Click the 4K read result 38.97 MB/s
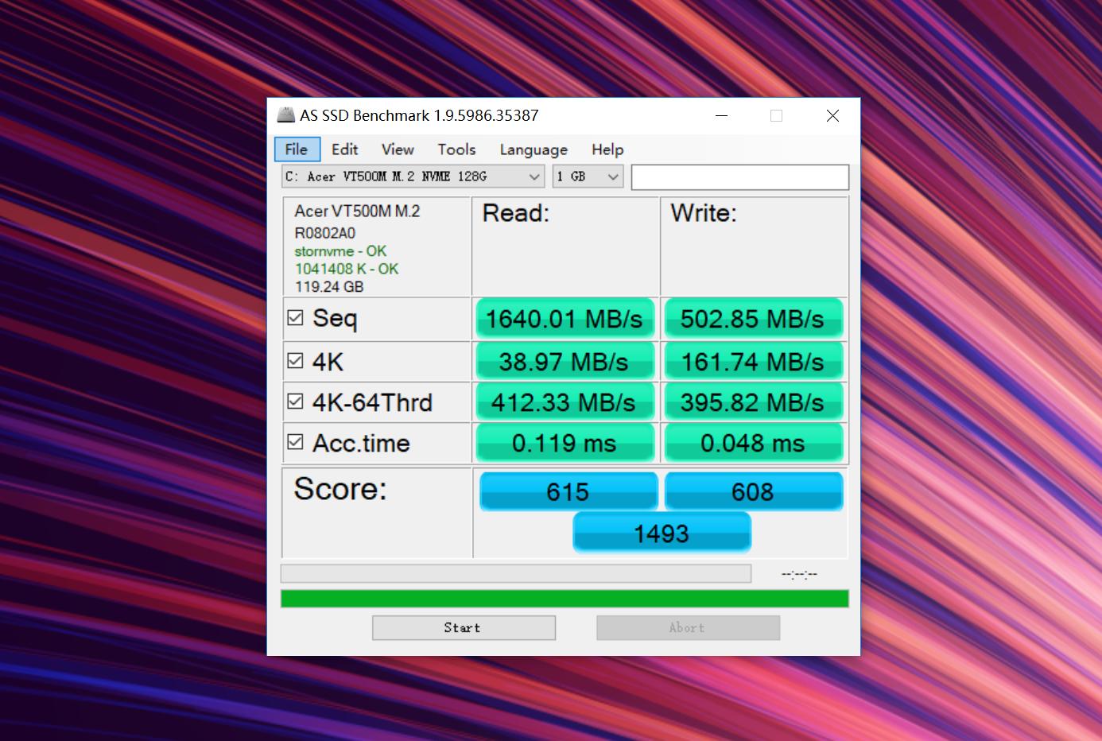Image resolution: width=1102 pixels, height=741 pixels. tap(565, 362)
